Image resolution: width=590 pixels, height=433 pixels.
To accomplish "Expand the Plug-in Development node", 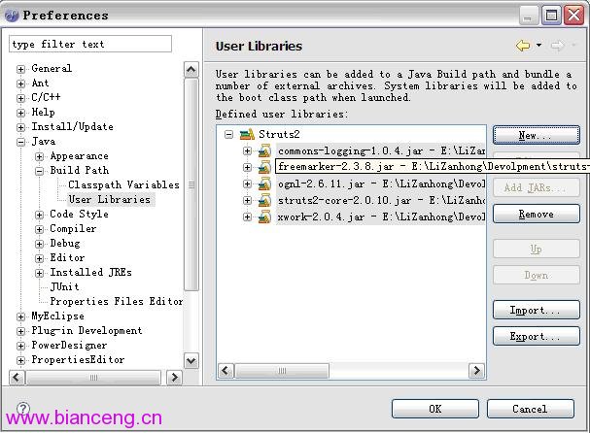I will tap(21, 331).
